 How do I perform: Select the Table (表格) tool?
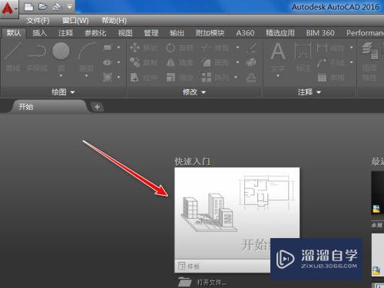tap(331, 77)
